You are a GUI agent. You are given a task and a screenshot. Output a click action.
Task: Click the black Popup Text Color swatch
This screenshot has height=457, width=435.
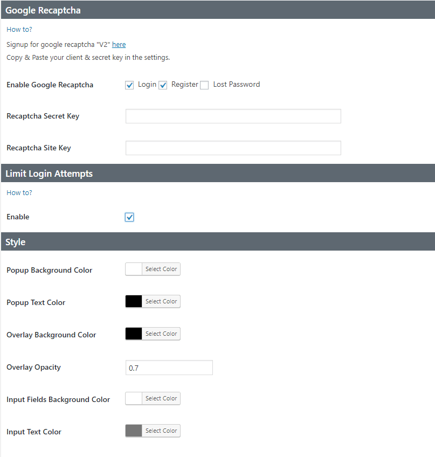pos(133,301)
